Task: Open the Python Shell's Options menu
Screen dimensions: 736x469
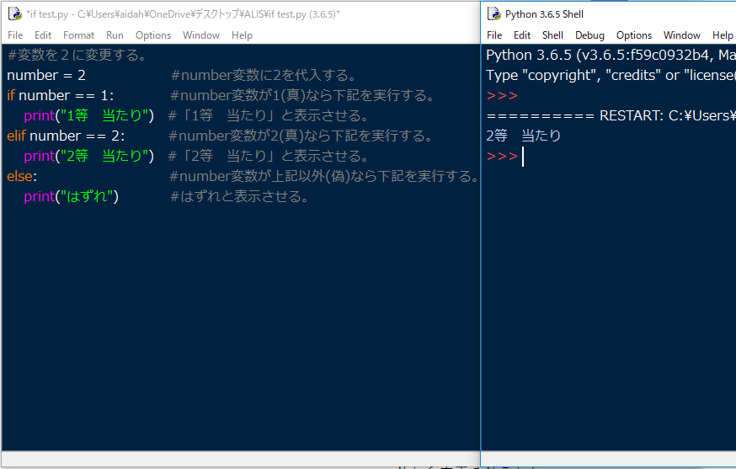Action: pos(634,35)
